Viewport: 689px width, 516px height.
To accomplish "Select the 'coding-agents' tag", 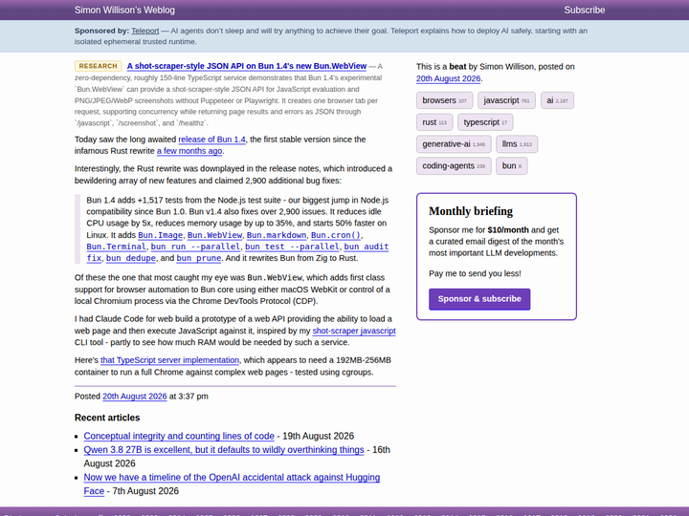I will coord(454,166).
